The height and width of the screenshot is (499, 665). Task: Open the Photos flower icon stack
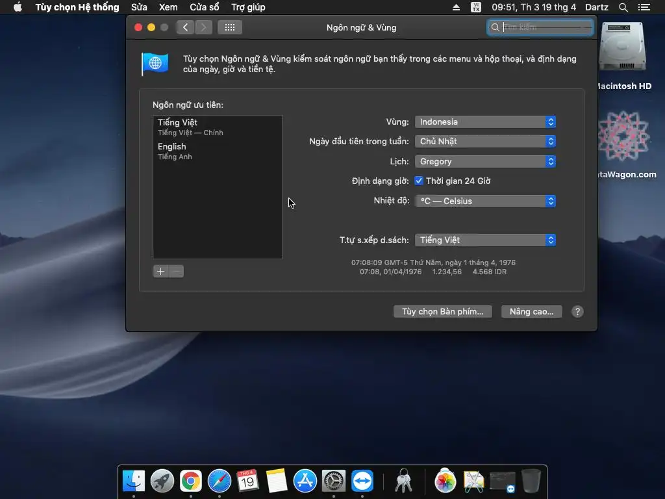coord(445,481)
